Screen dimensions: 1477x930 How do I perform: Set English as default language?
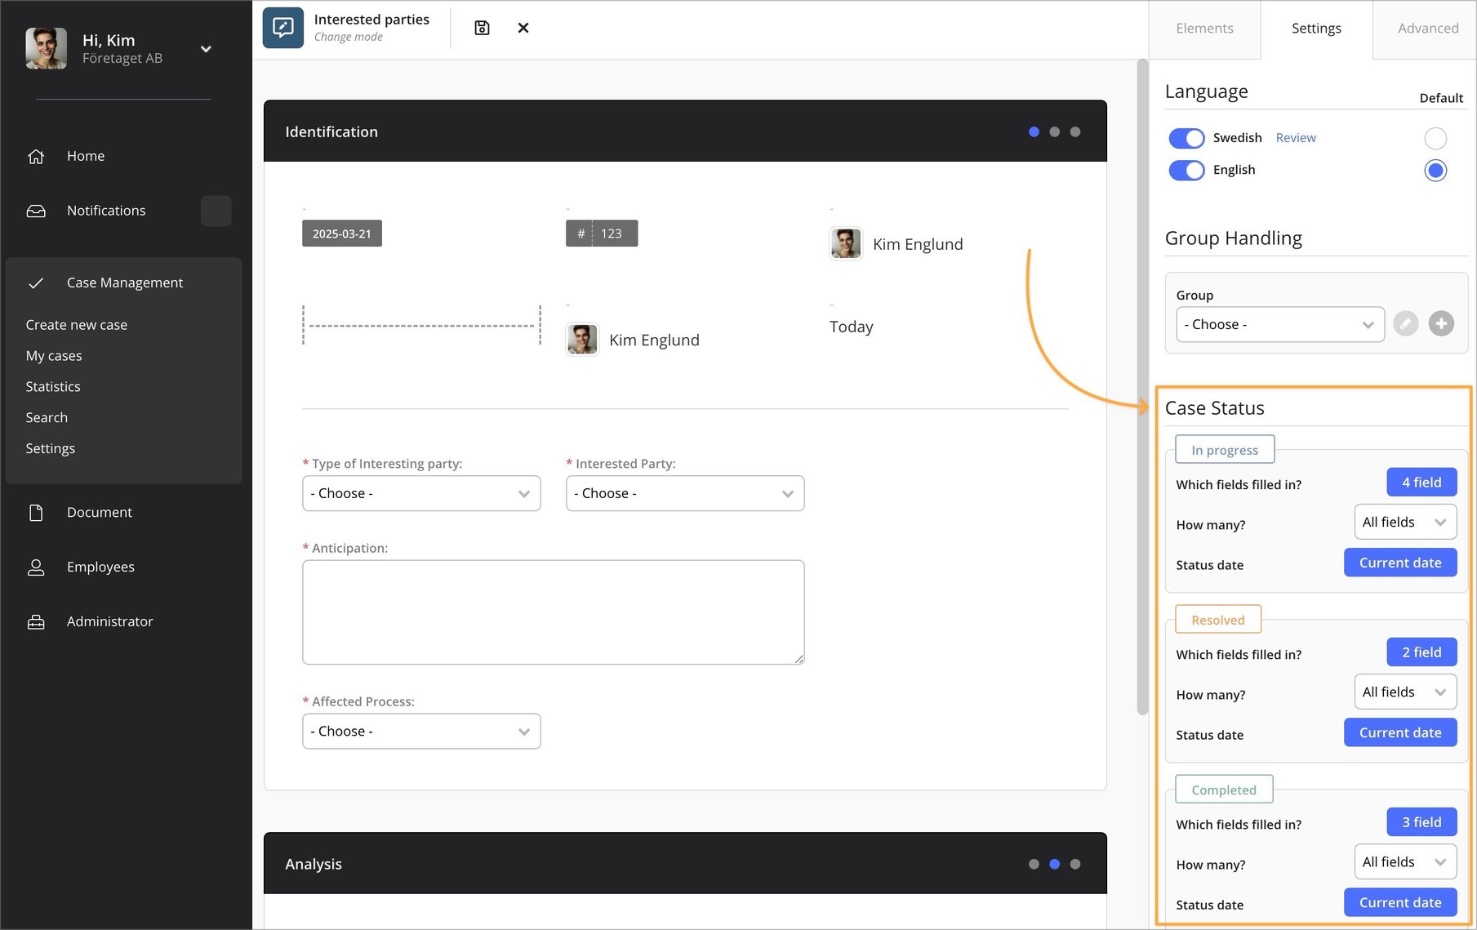(1435, 170)
